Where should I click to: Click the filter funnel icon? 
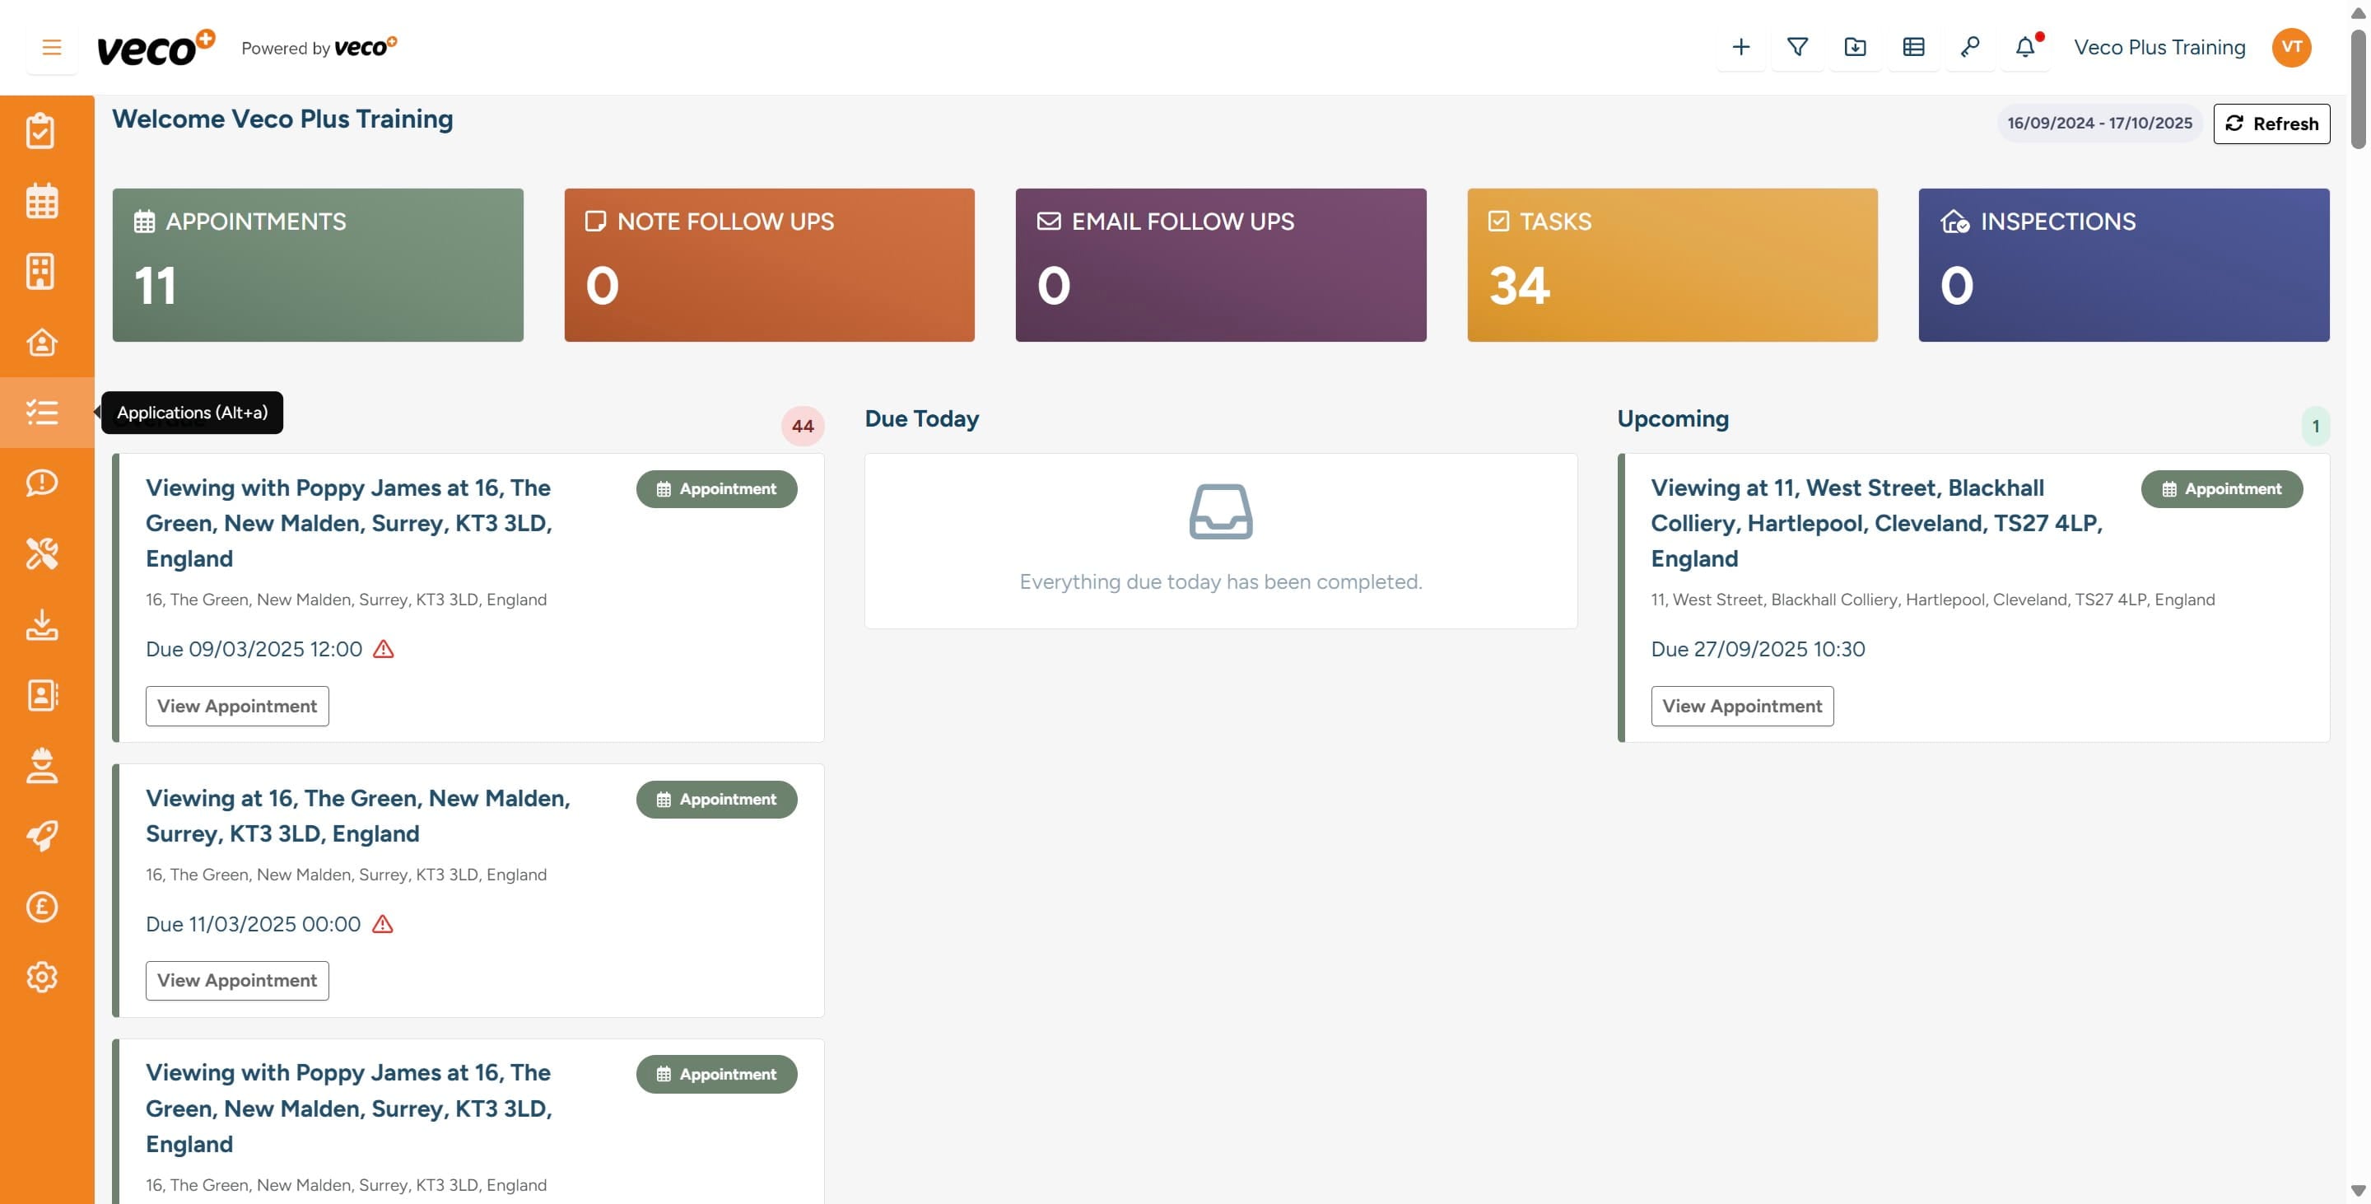(x=1797, y=47)
